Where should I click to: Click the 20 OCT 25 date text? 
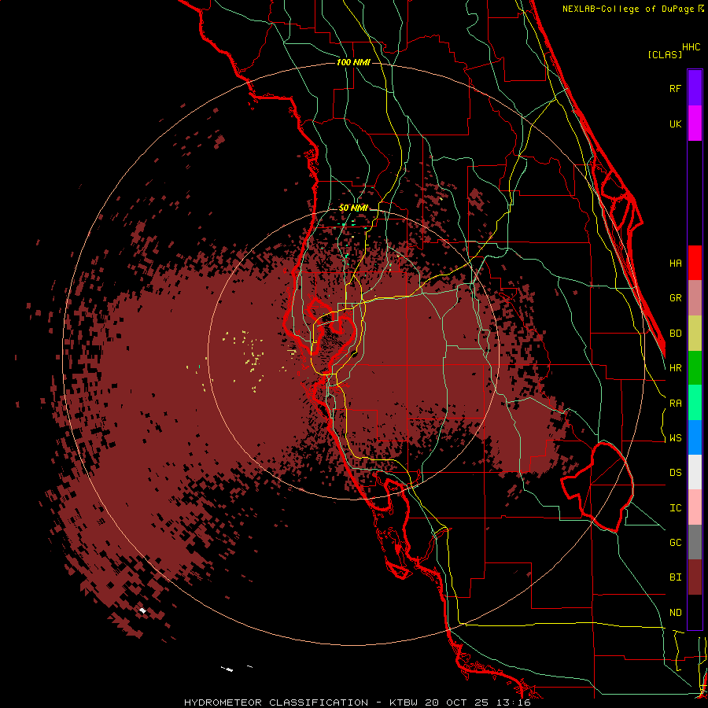point(455,702)
